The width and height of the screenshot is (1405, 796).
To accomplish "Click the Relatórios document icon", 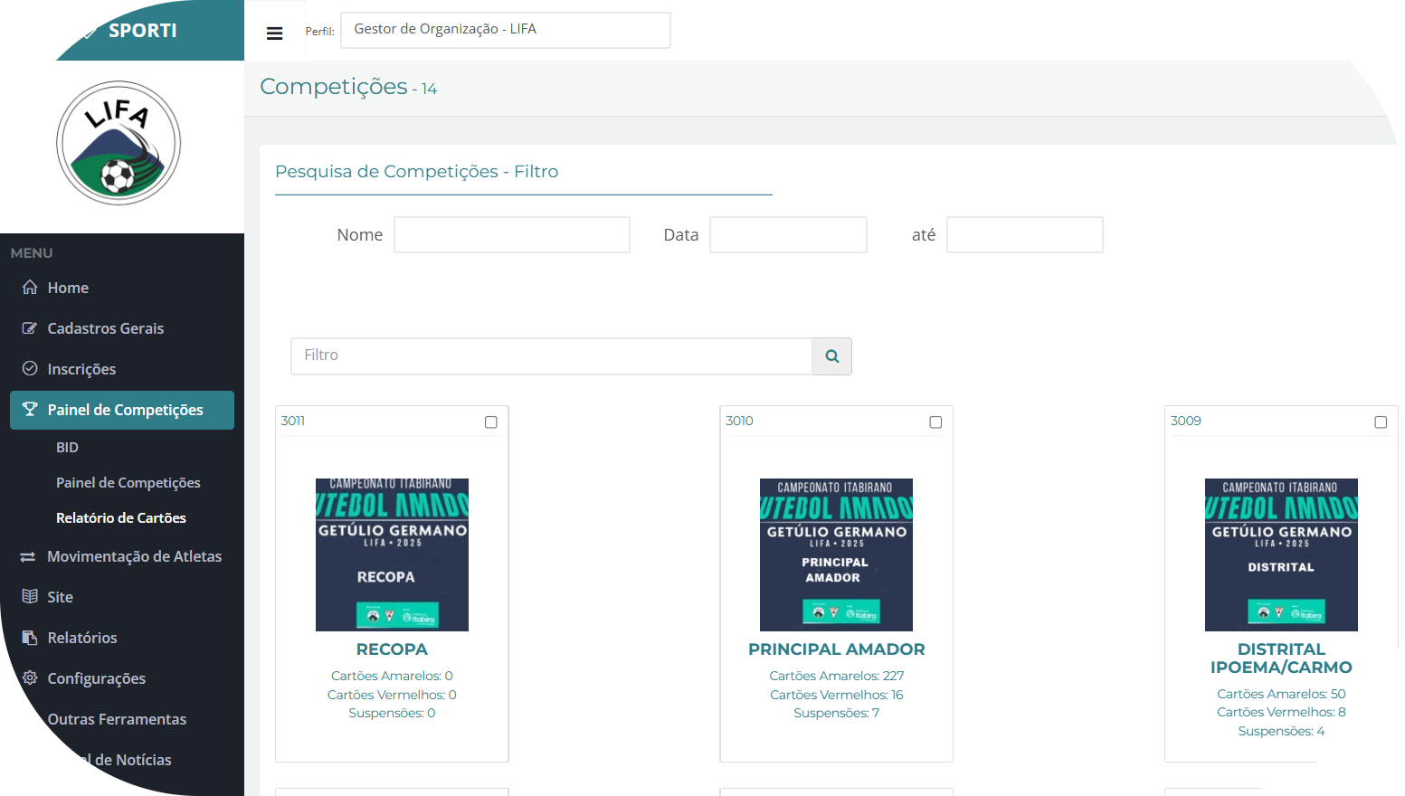I will (30, 638).
